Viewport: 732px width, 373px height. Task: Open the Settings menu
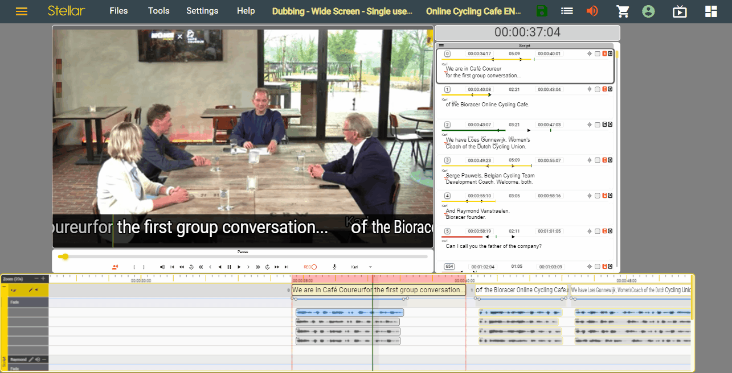(x=202, y=11)
